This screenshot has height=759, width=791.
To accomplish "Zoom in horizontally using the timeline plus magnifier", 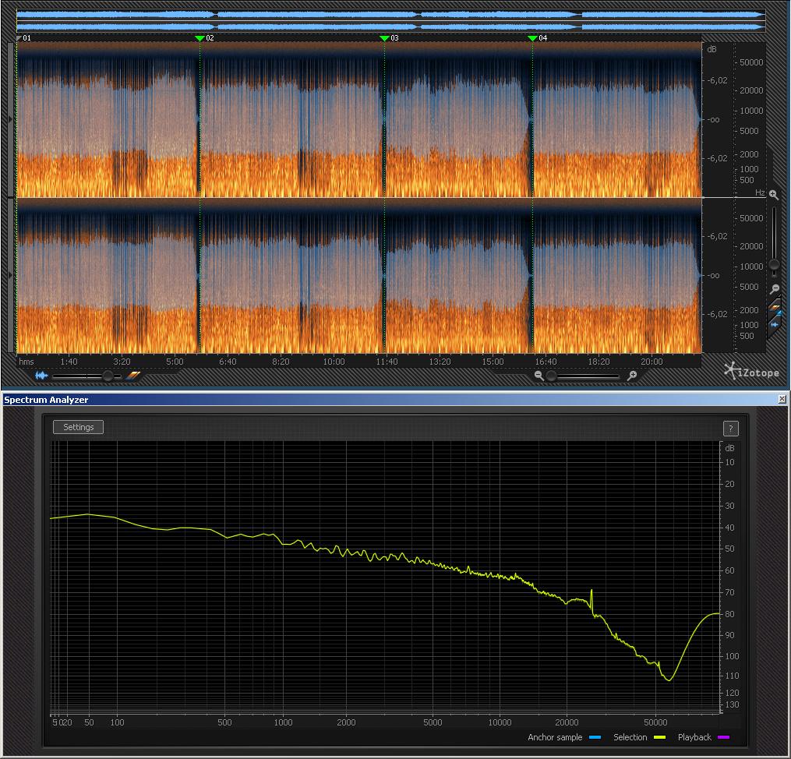I will click(632, 375).
